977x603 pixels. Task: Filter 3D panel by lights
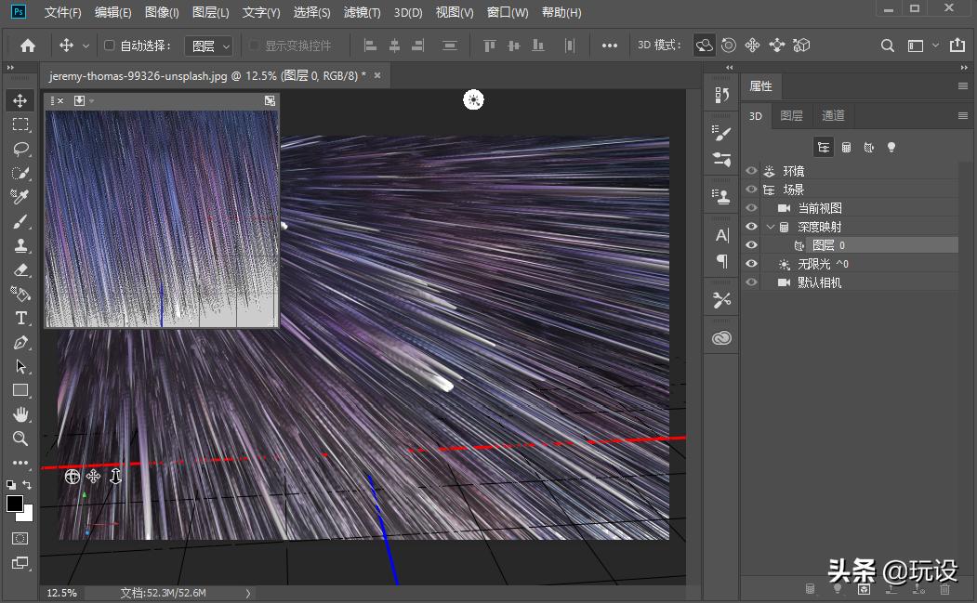pyautogui.click(x=891, y=147)
